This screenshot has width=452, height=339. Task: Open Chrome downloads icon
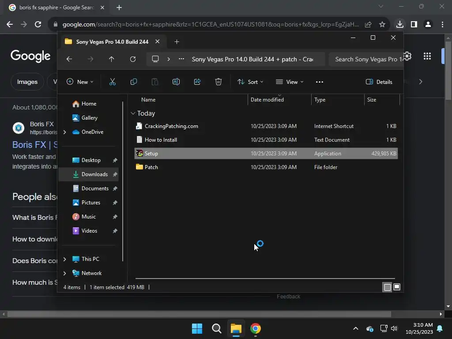400,24
